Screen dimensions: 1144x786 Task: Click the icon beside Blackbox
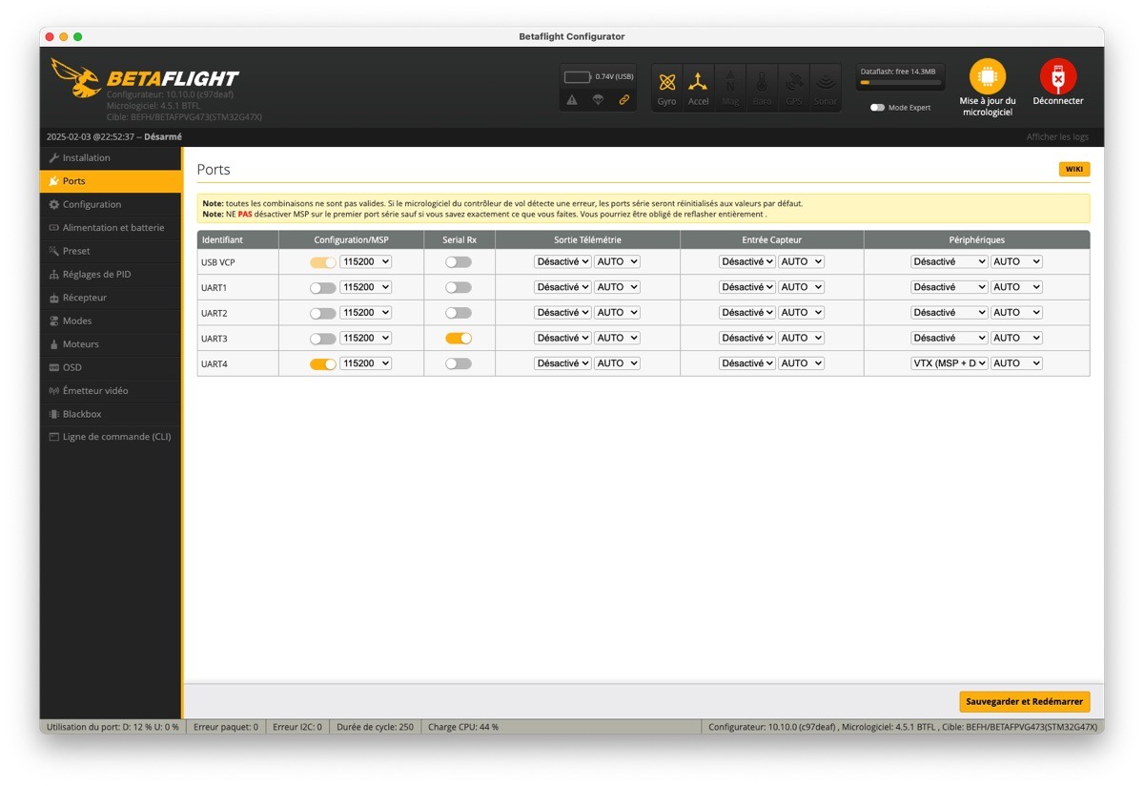coord(54,414)
